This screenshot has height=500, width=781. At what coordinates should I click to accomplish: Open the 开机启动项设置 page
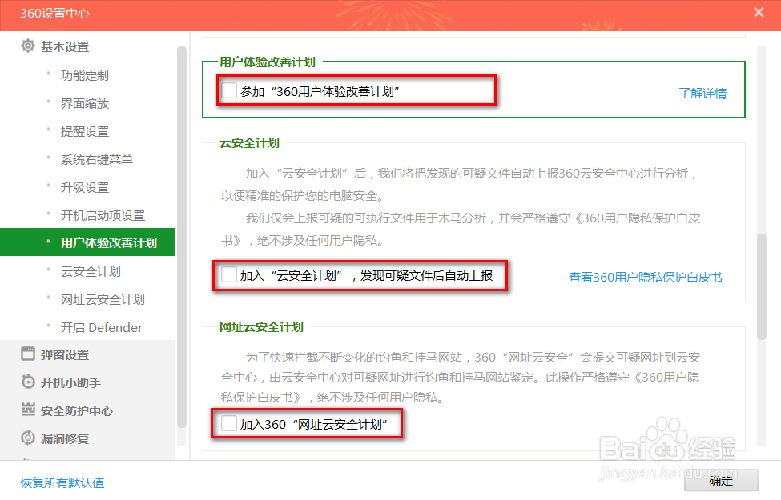point(103,215)
